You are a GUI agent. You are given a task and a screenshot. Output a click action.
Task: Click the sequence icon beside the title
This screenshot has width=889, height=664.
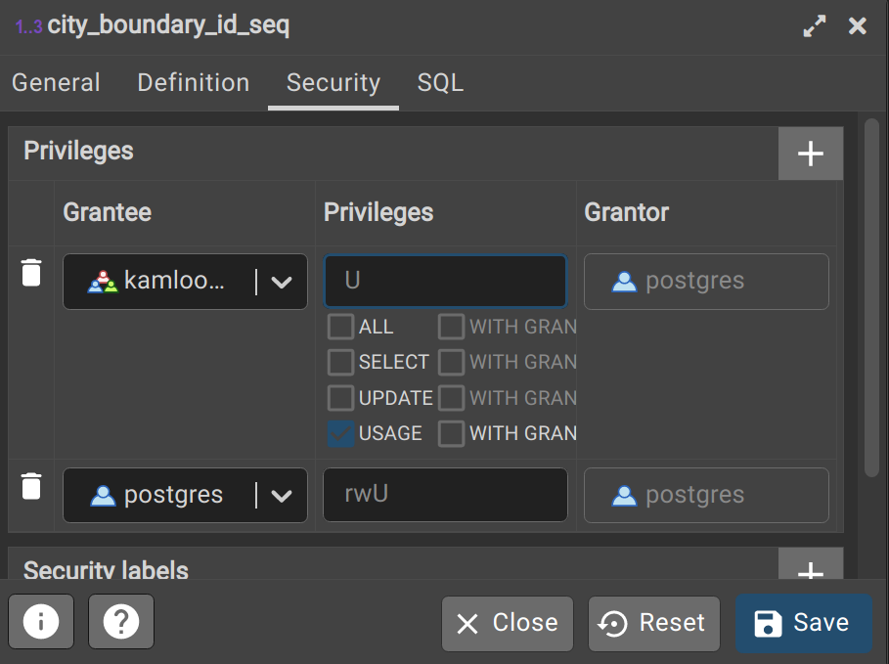pos(28,26)
